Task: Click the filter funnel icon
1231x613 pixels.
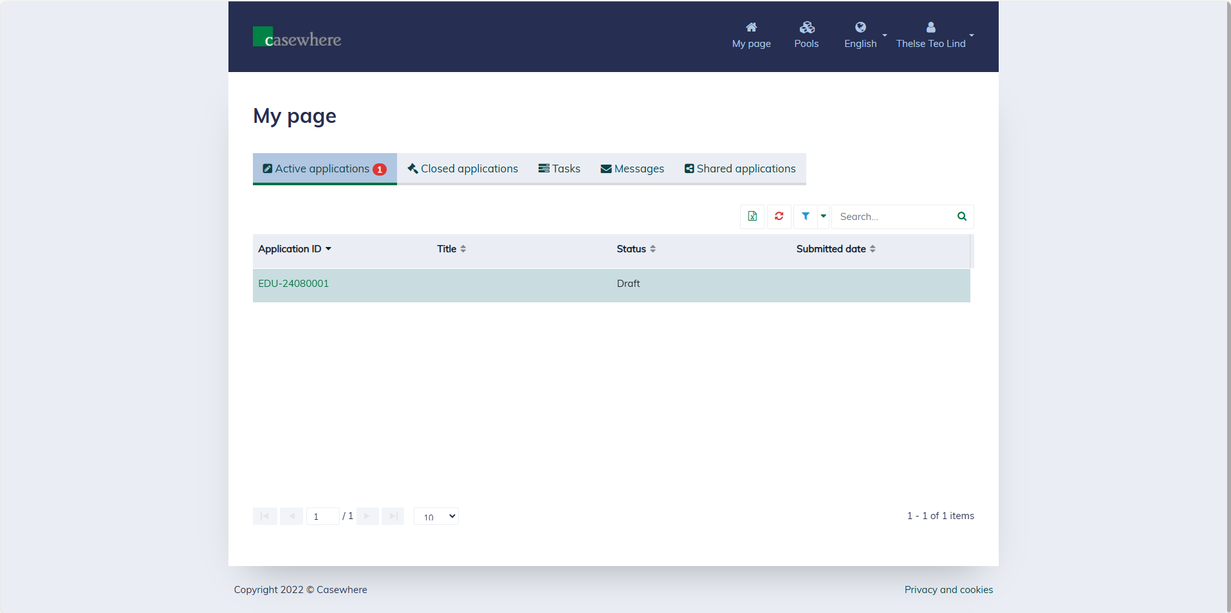Action: pos(805,217)
